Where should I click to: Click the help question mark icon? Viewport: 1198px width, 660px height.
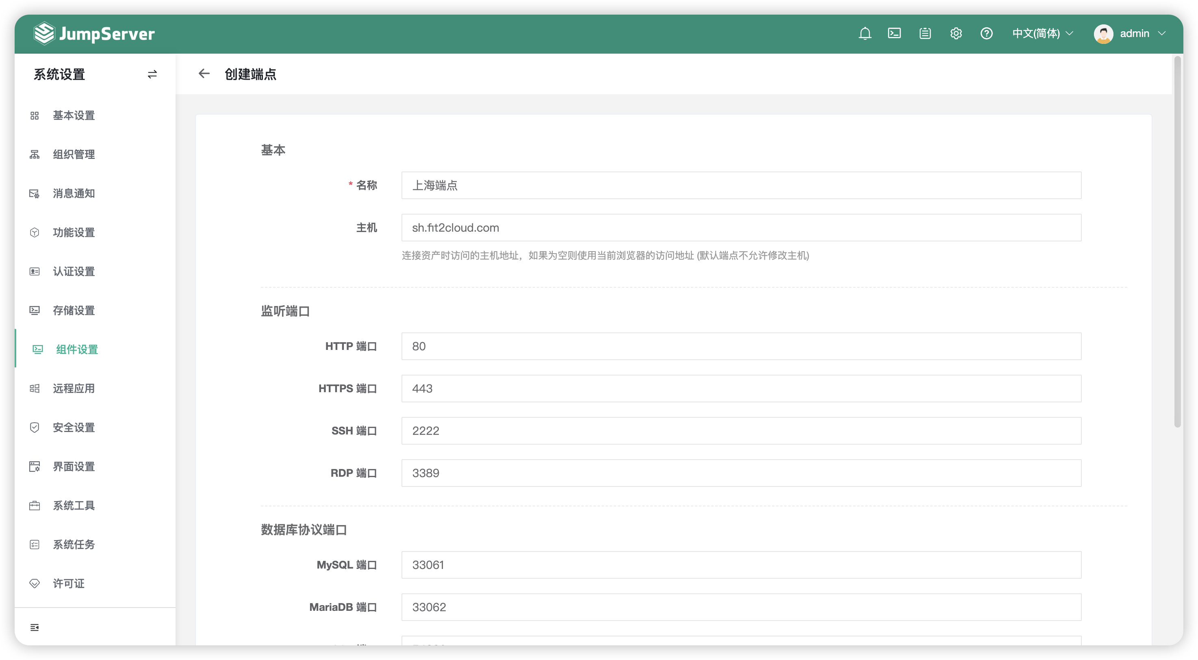click(986, 33)
